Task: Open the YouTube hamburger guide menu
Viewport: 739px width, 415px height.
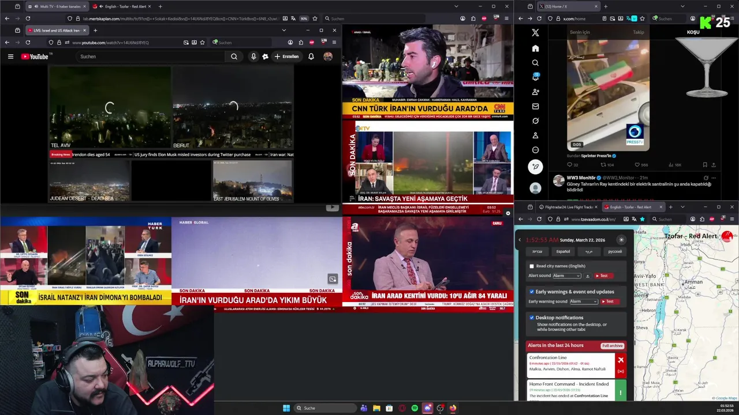Action: (x=10, y=56)
